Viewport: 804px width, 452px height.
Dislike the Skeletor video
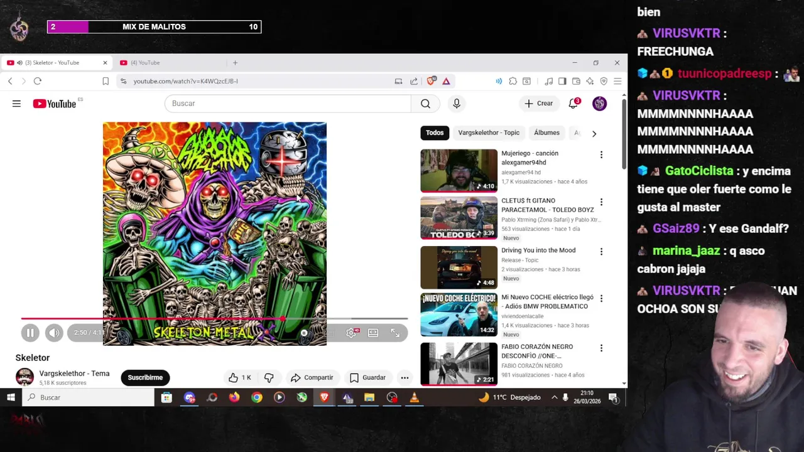(269, 377)
